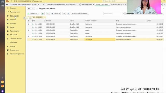Open the Производство section icon
This screenshot has width=166, height=93.
click(8, 31)
